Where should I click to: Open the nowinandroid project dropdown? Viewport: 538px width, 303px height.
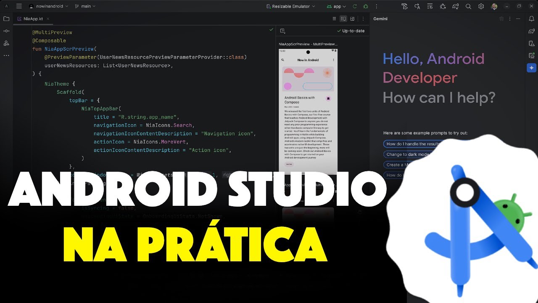48,6
